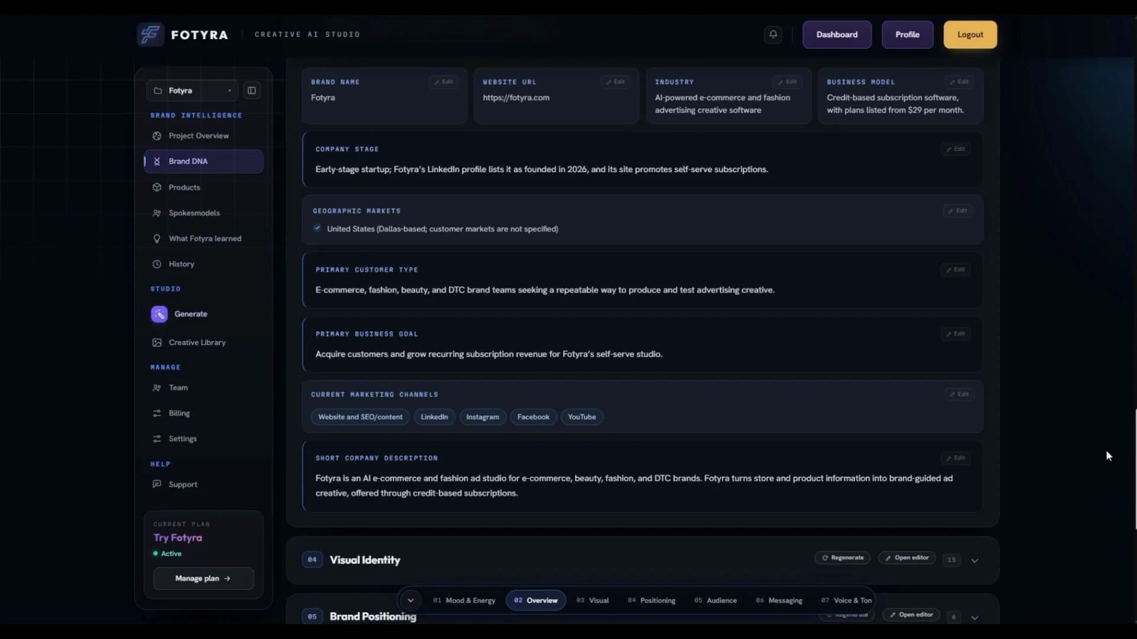1137x639 pixels.
Task: Click the https://fotyra.com URL text
Action: coord(516,98)
